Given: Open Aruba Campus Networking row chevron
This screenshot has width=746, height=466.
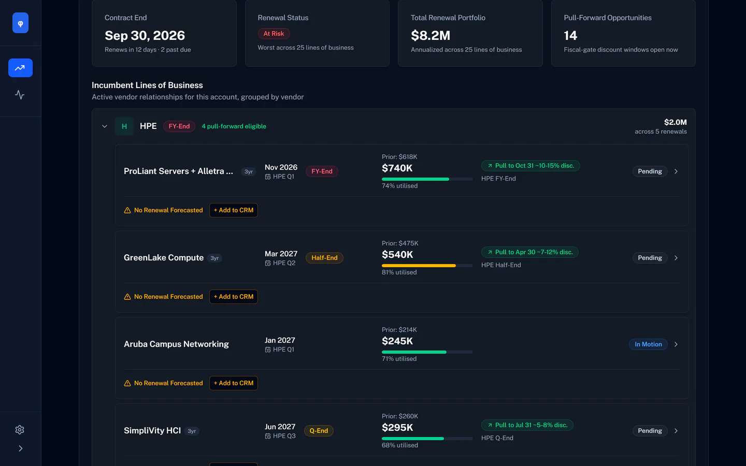Looking at the screenshot, I should point(676,344).
